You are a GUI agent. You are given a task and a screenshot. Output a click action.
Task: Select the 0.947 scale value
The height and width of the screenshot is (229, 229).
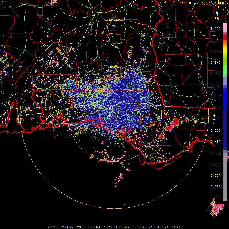pyautogui.click(x=216, y=40)
